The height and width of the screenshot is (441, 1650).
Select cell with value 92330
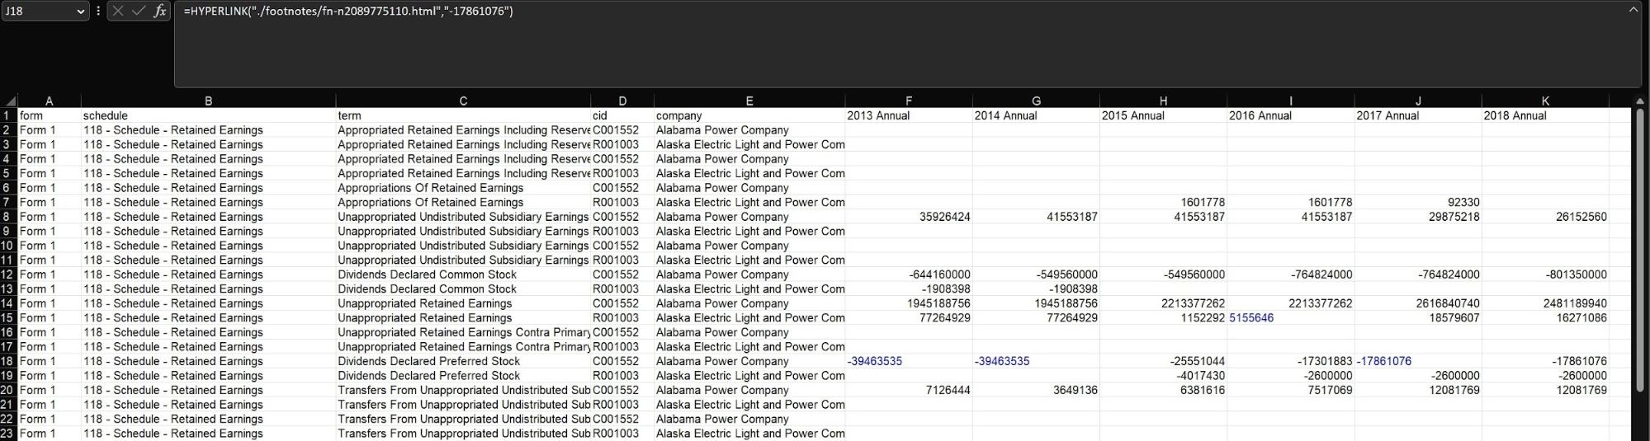pos(1418,202)
